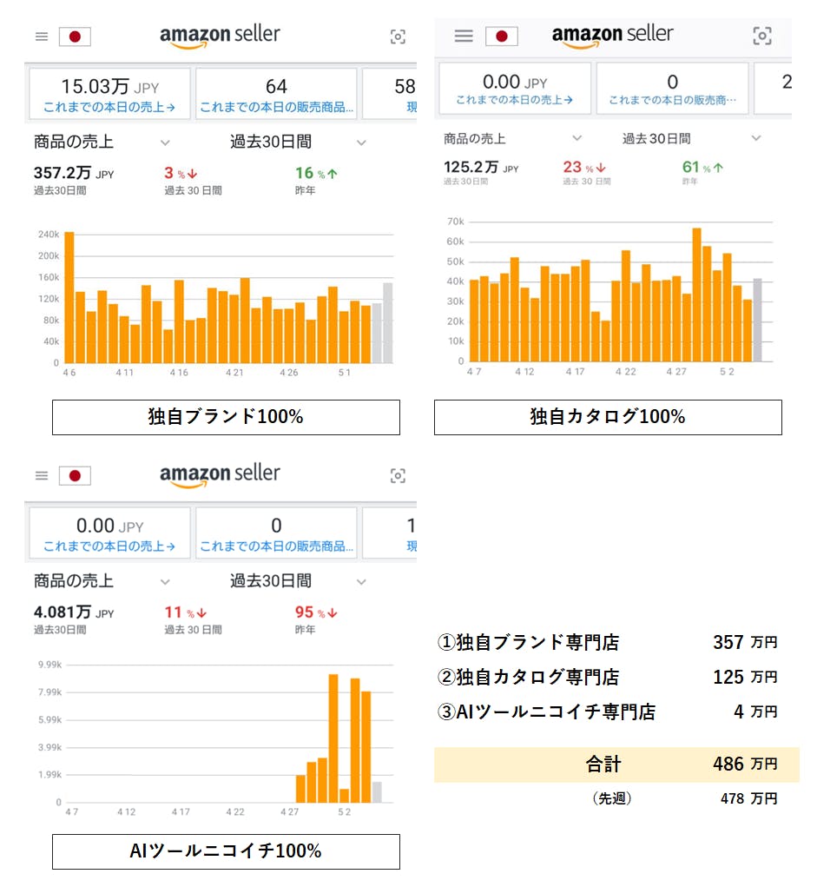Select the tallest bar in 独自ブランド chart
This screenshot has height=887, width=817.
click(69, 297)
